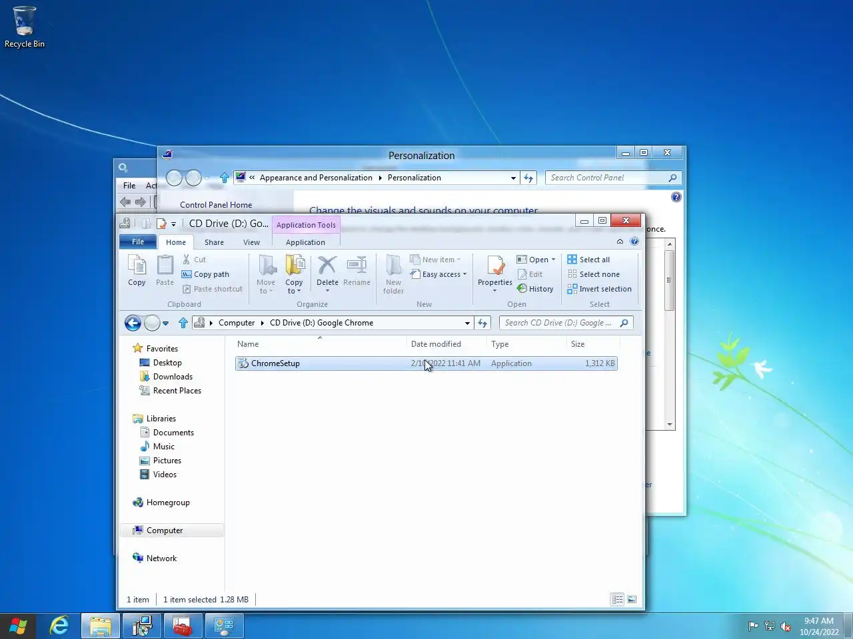Screen dimensions: 853x639
Task: Select Homegroup in navigation pane
Action: click(168, 503)
